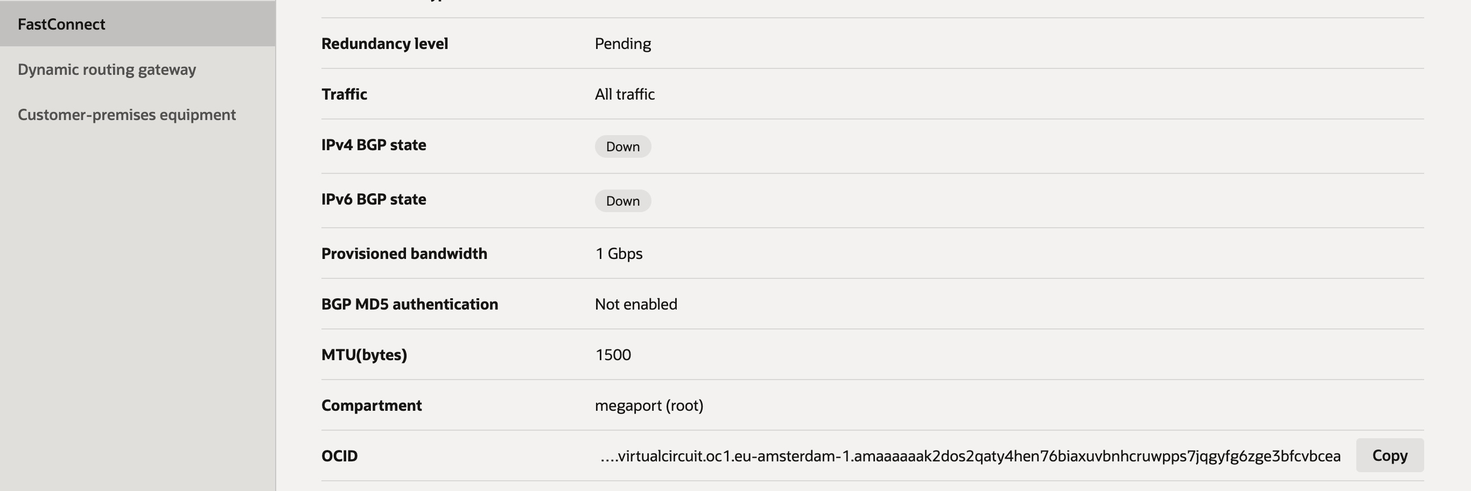Click the All traffic value

coord(624,94)
